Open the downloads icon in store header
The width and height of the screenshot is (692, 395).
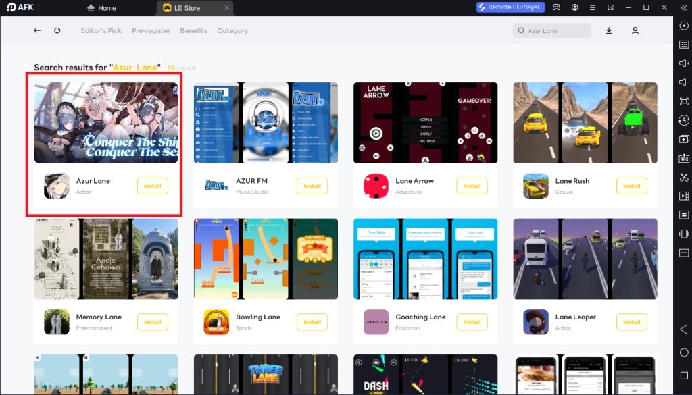pos(609,31)
